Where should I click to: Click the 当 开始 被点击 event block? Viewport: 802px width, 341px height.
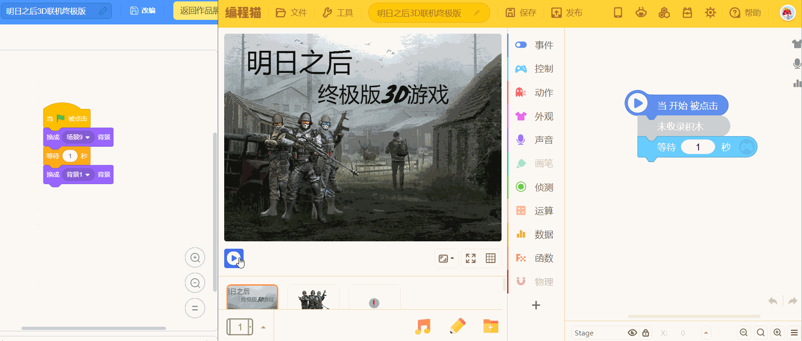pyautogui.click(x=677, y=104)
